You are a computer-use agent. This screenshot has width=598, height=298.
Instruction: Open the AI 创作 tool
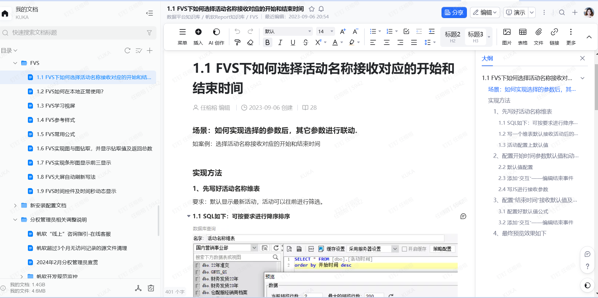coord(216,36)
